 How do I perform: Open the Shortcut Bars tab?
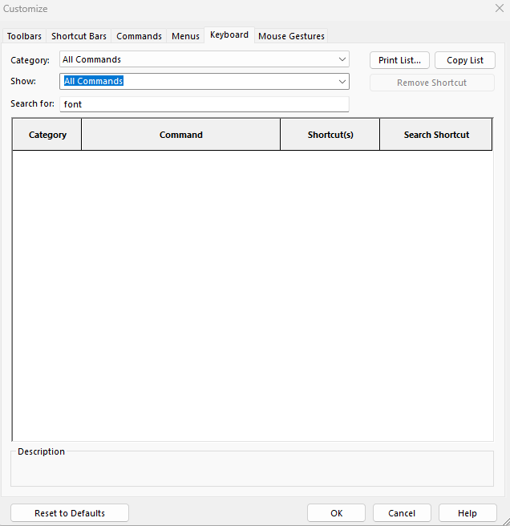pos(79,36)
